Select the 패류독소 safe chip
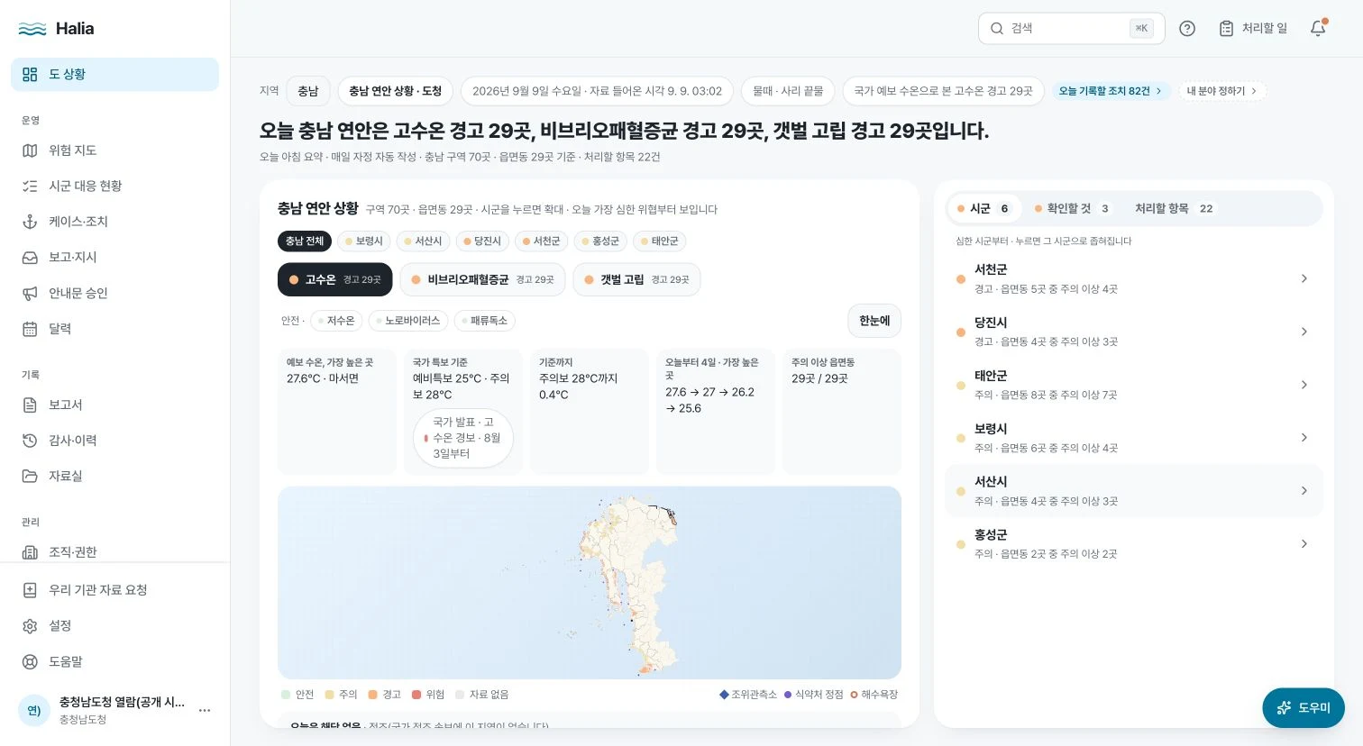The image size is (1363, 746). pos(484,321)
